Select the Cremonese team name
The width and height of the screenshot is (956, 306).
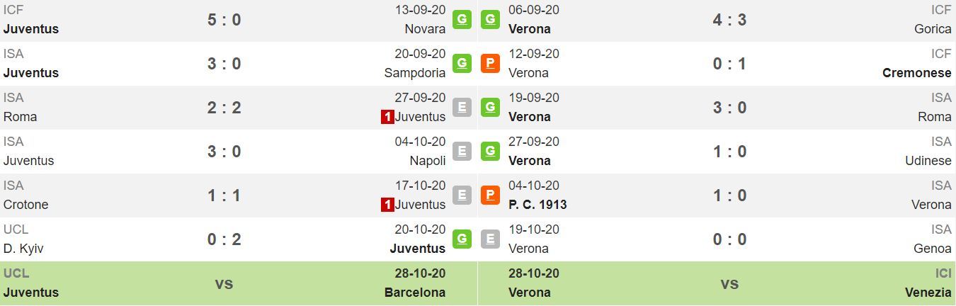917,73
